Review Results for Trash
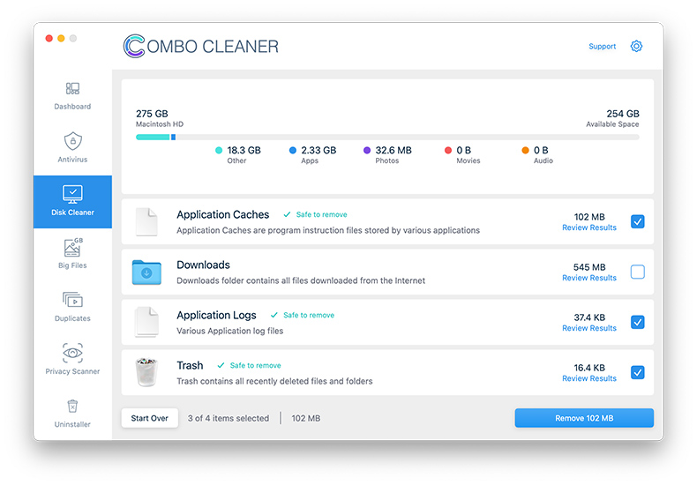 589,378
